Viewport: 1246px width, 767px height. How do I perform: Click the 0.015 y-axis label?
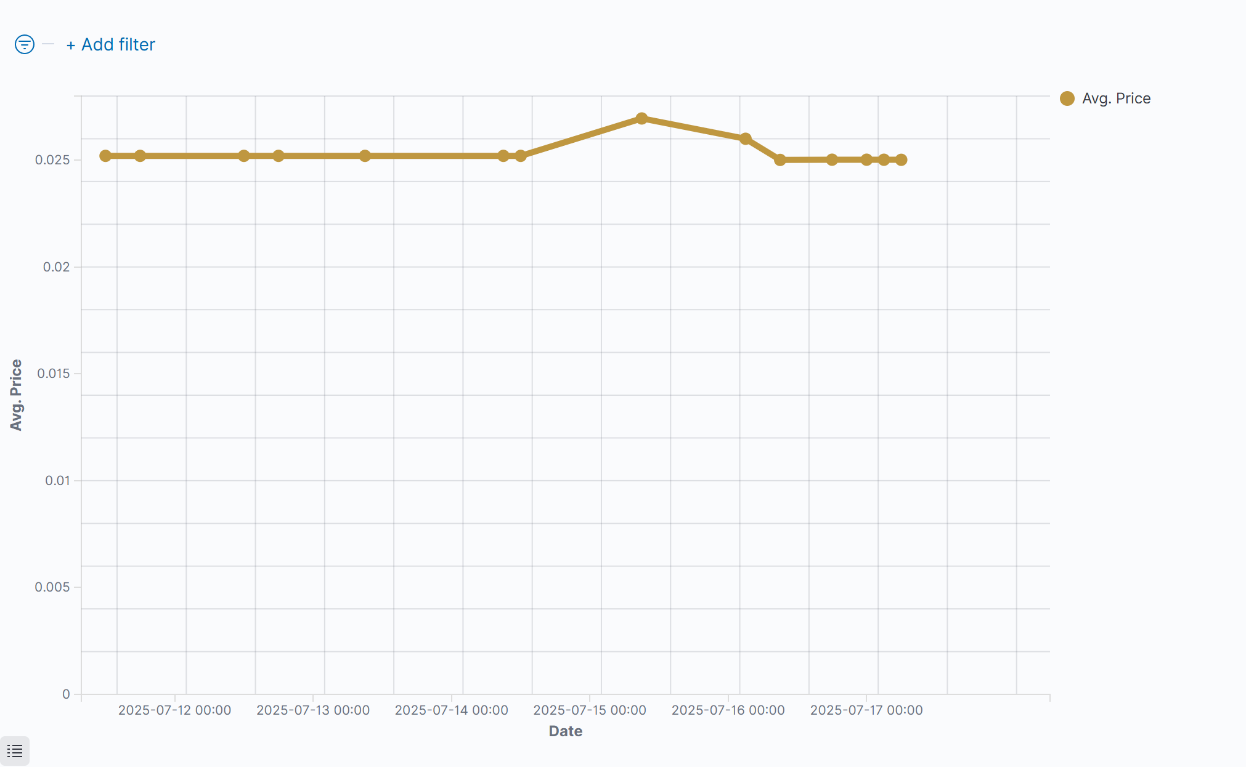point(54,374)
